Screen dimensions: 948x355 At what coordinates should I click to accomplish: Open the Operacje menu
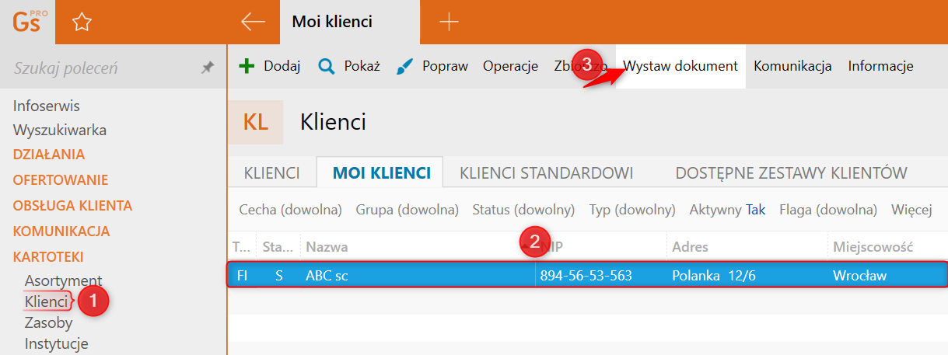510,66
